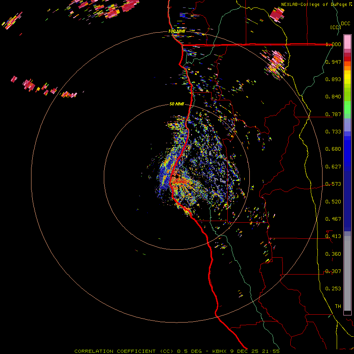Pick the pink top segment of color bar

[347, 42]
